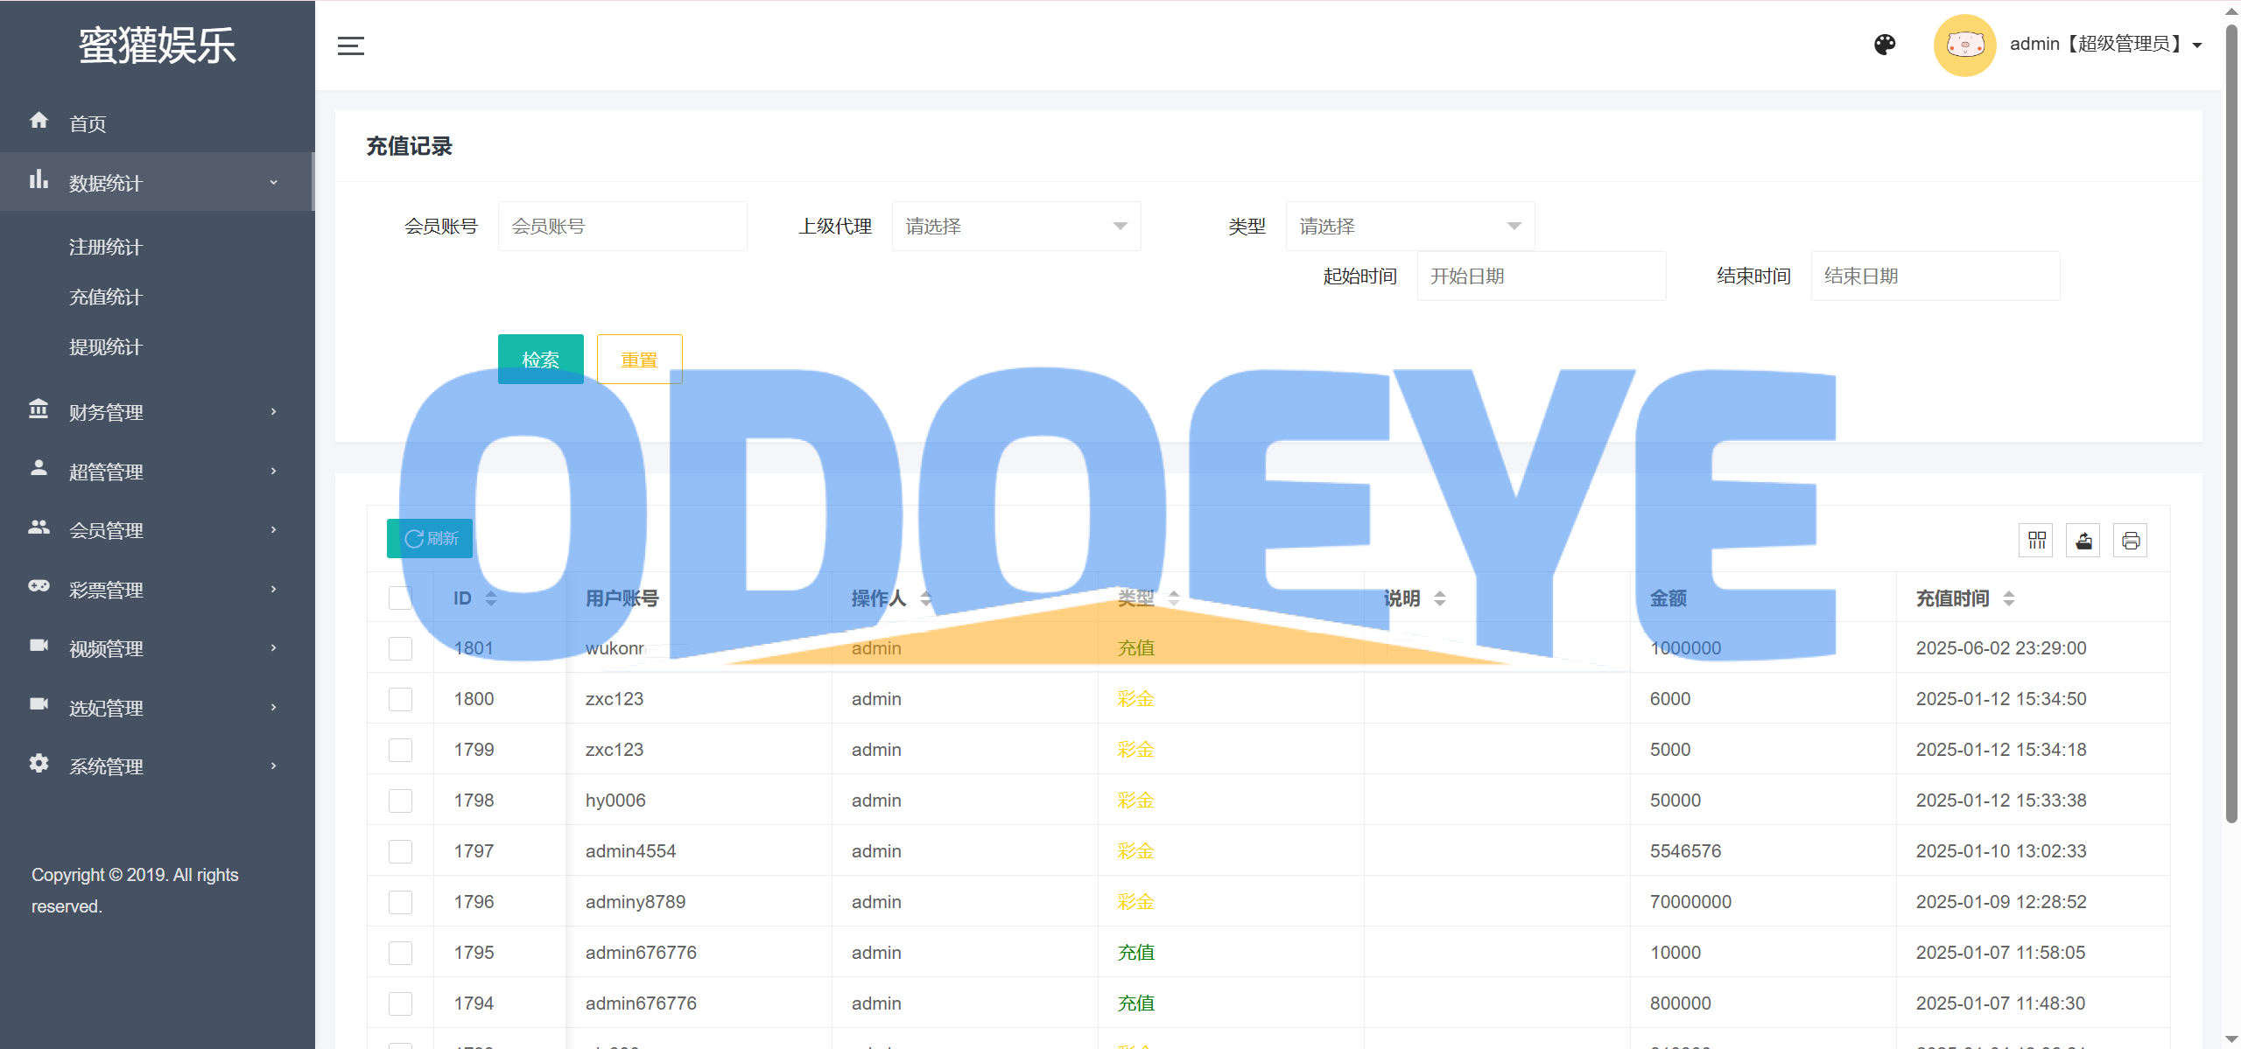Sort by ID column arrows
Screen dimensions: 2241x1049
tap(491, 598)
